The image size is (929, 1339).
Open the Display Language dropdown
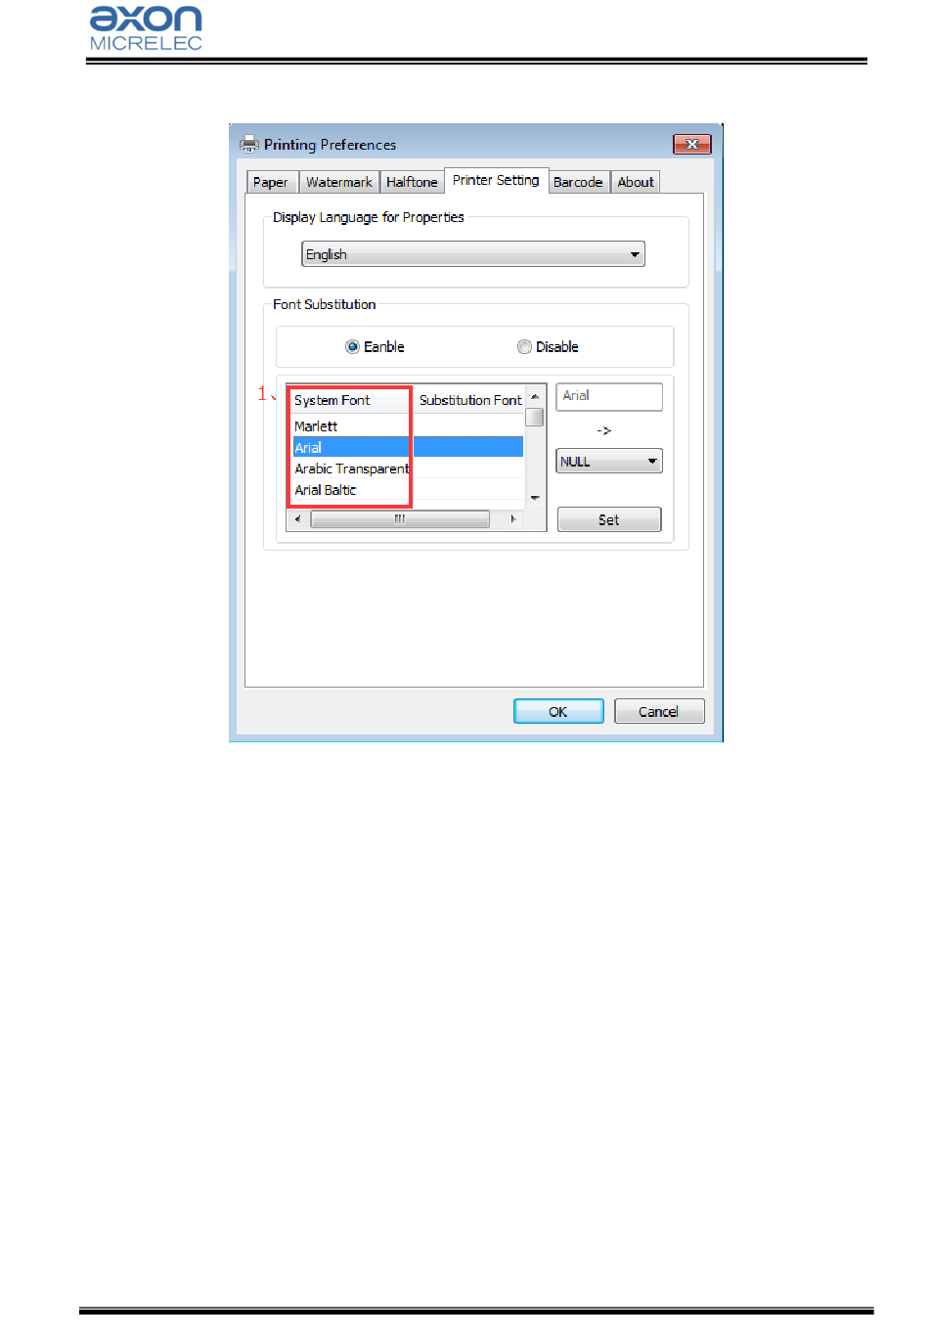473,254
